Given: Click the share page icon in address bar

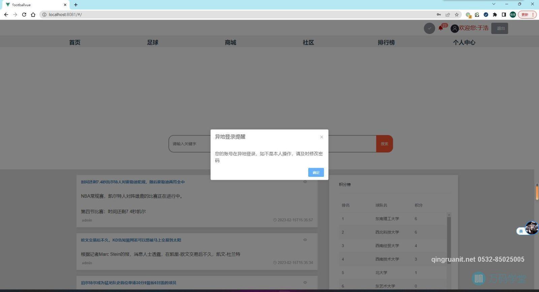Looking at the screenshot, I should click(448, 14).
